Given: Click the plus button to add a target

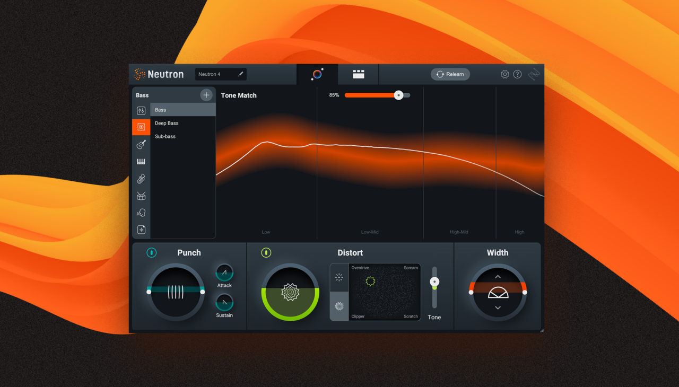Looking at the screenshot, I should (206, 94).
